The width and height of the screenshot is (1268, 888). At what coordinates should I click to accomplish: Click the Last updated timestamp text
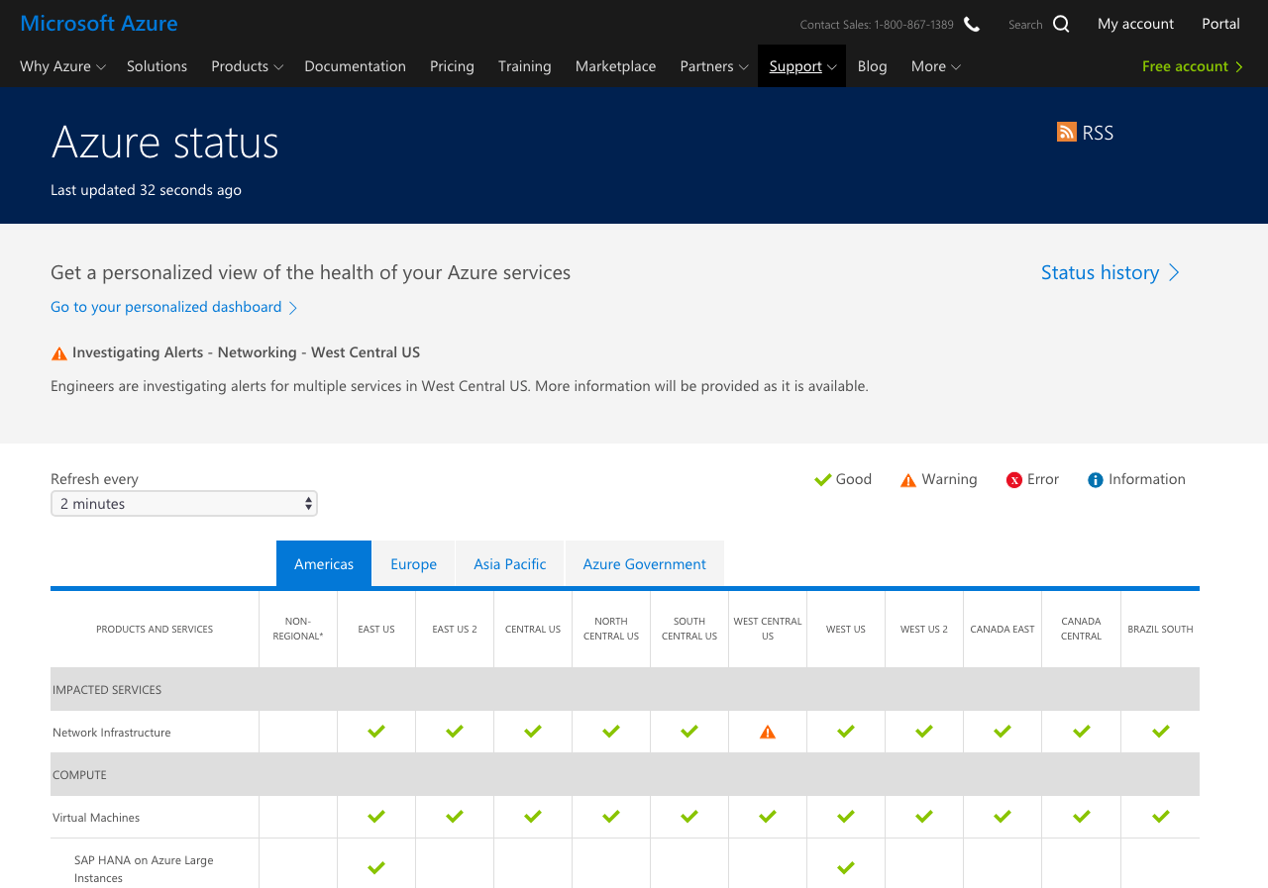coord(146,190)
